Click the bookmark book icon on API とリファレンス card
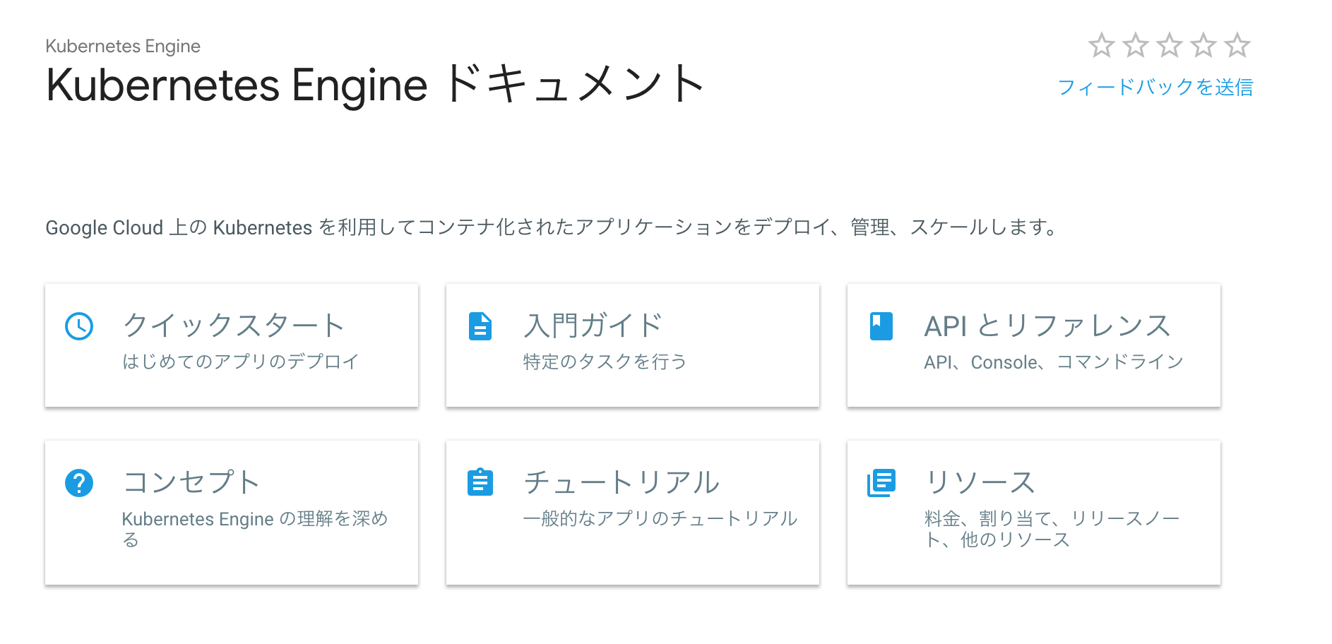Screen dimensions: 1332x644 (881, 326)
